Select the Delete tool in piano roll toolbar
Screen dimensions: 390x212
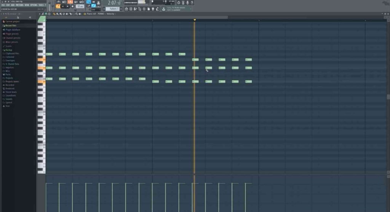(x=64, y=14)
